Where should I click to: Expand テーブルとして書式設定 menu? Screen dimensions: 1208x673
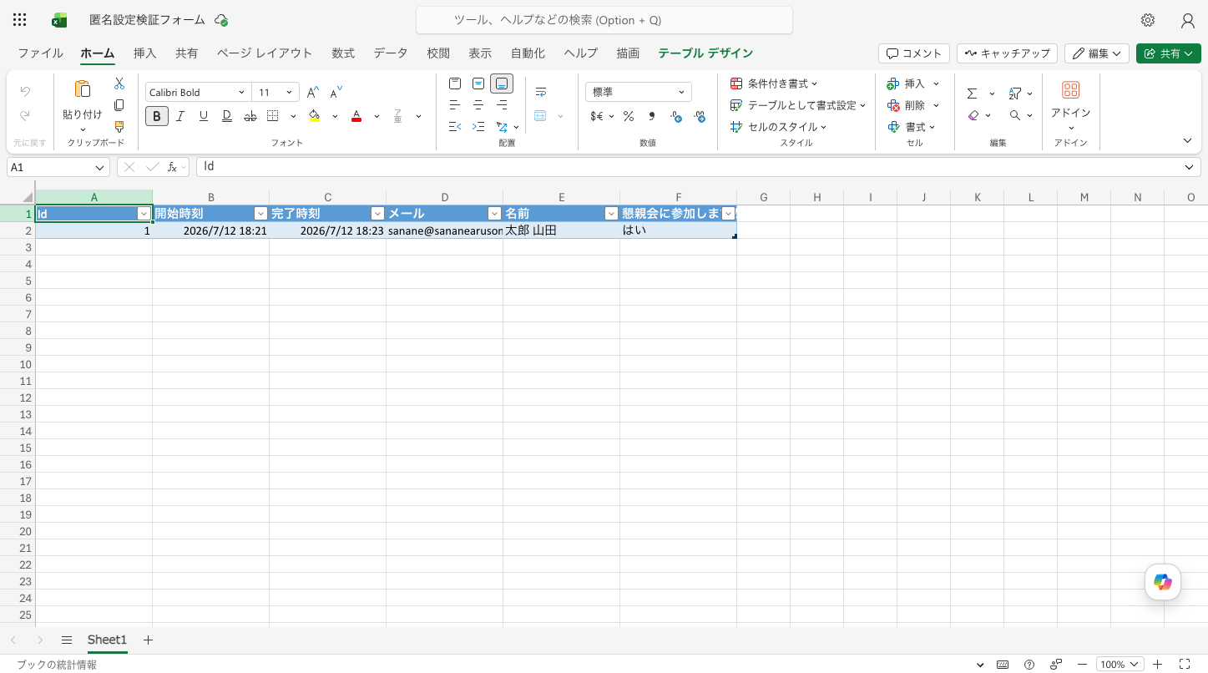point(798,105)
